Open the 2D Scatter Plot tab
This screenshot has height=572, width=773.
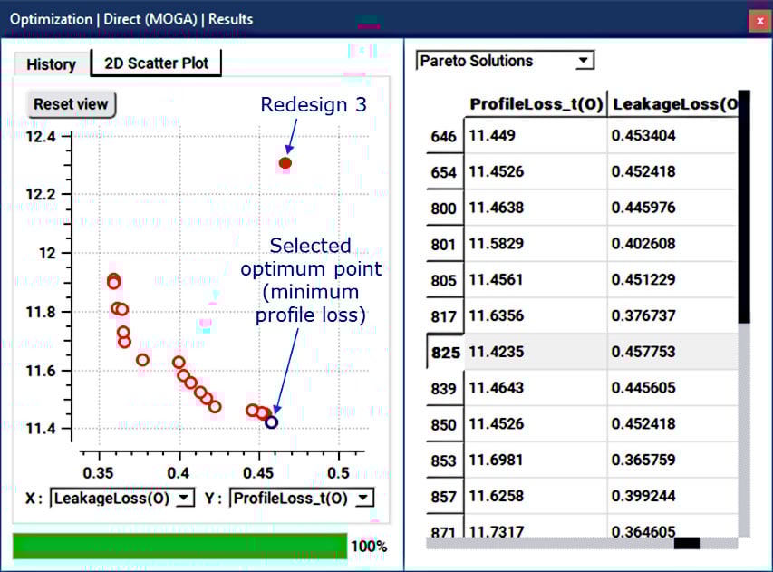156,63
